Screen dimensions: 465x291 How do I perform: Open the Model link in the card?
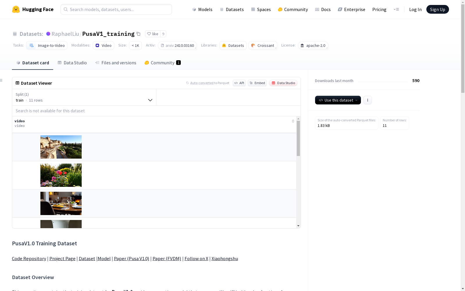coord(104,258)
